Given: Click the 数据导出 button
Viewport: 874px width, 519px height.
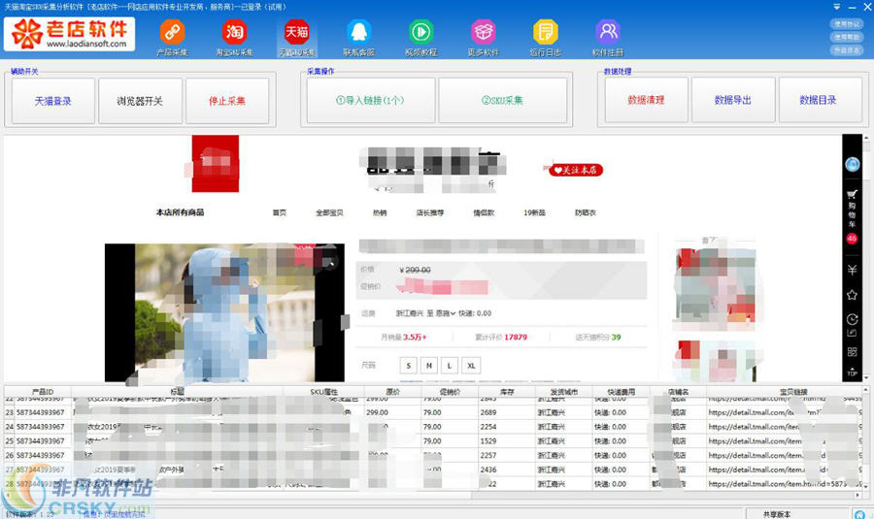Looking at the screenshot, I should [x=733, y=100].
